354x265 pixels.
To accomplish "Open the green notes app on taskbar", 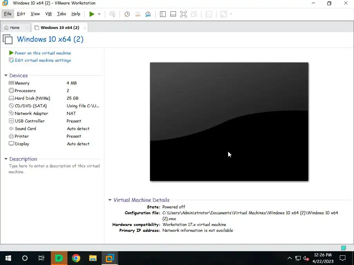I will click(x=59, y=258).
